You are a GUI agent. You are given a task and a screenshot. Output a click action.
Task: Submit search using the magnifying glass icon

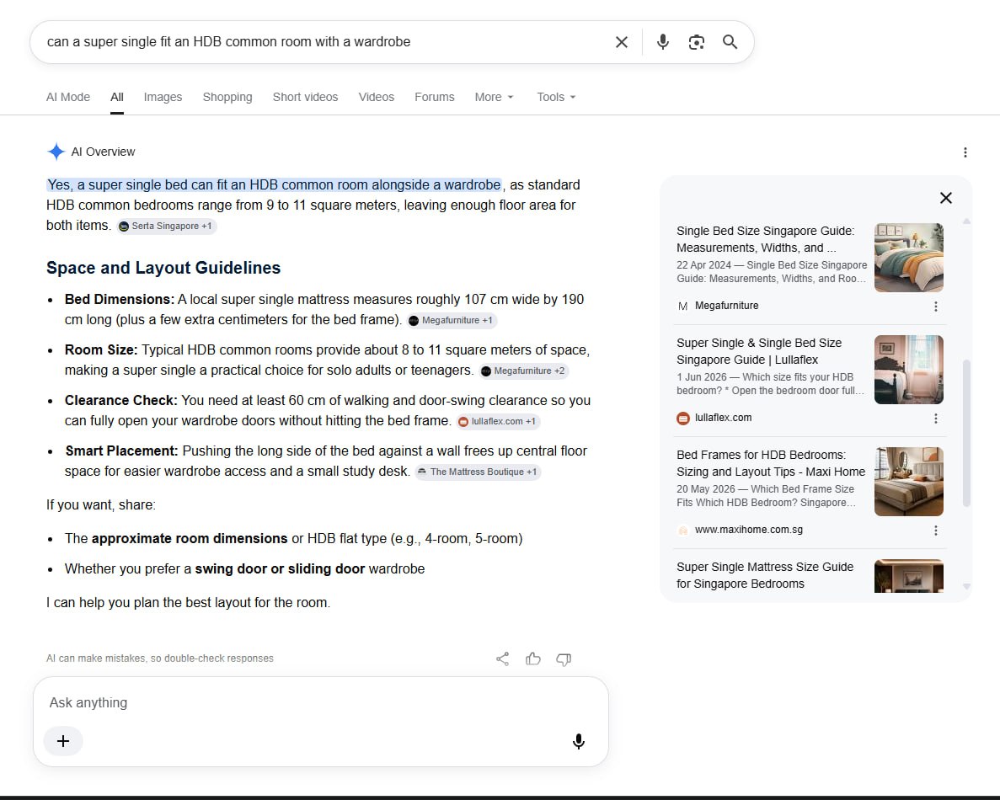730,42
